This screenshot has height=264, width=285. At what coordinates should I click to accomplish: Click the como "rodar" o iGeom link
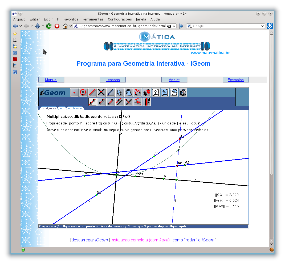(x=193, y=240)
